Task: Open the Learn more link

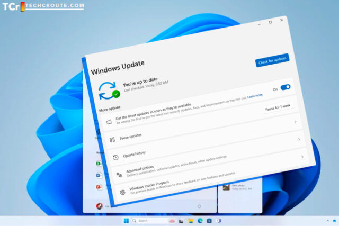Action: [x=255, y=96]
